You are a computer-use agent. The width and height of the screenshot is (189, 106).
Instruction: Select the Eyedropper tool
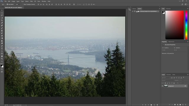pyautogui.click(x=2, y=23)
